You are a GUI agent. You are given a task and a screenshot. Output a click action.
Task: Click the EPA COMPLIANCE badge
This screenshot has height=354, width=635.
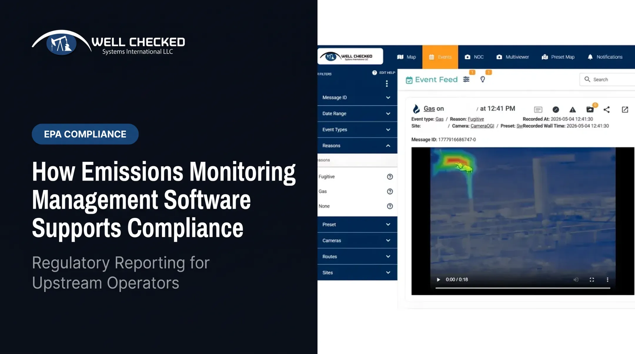[x=85, y=134]
